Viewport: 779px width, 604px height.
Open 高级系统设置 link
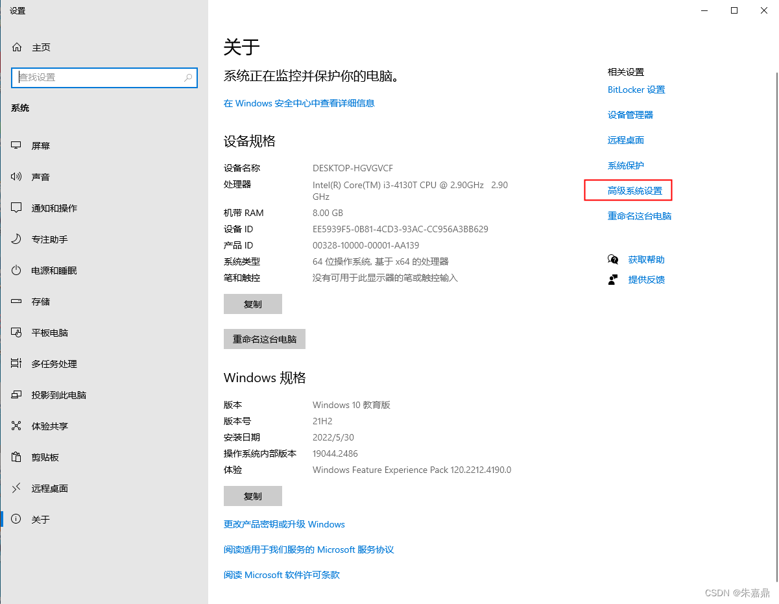[635, 191]
